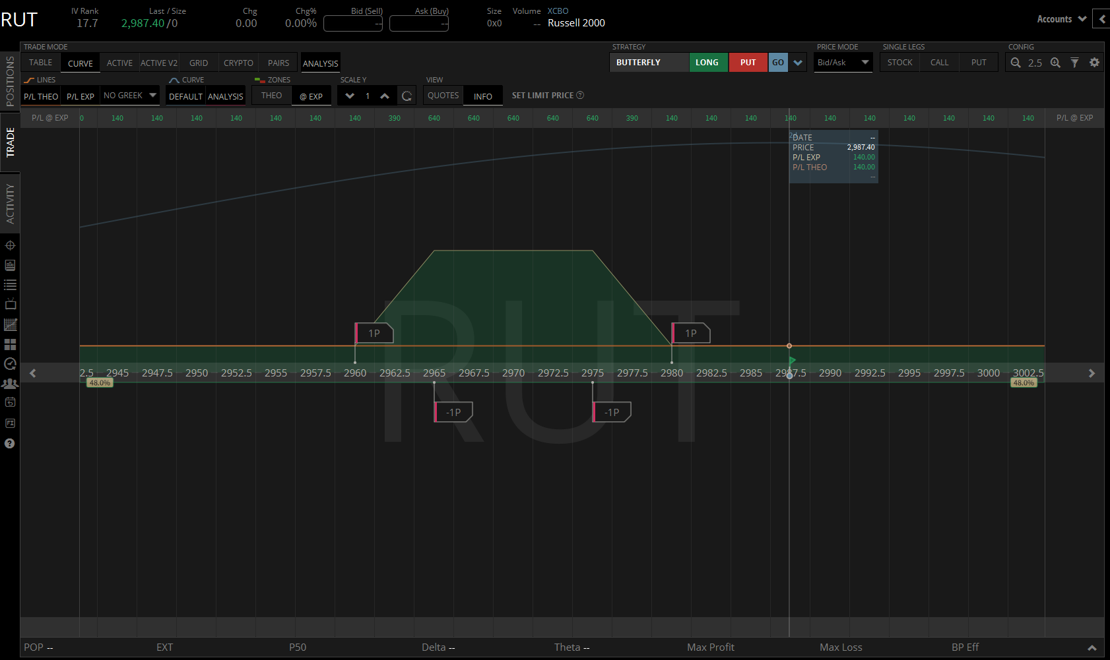Open the ACTIVITY side tab
The image size is (1110, 660).
click(x=10, y=203)
